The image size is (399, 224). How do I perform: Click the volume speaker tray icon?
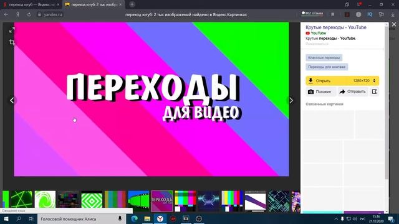click(355, 218)
